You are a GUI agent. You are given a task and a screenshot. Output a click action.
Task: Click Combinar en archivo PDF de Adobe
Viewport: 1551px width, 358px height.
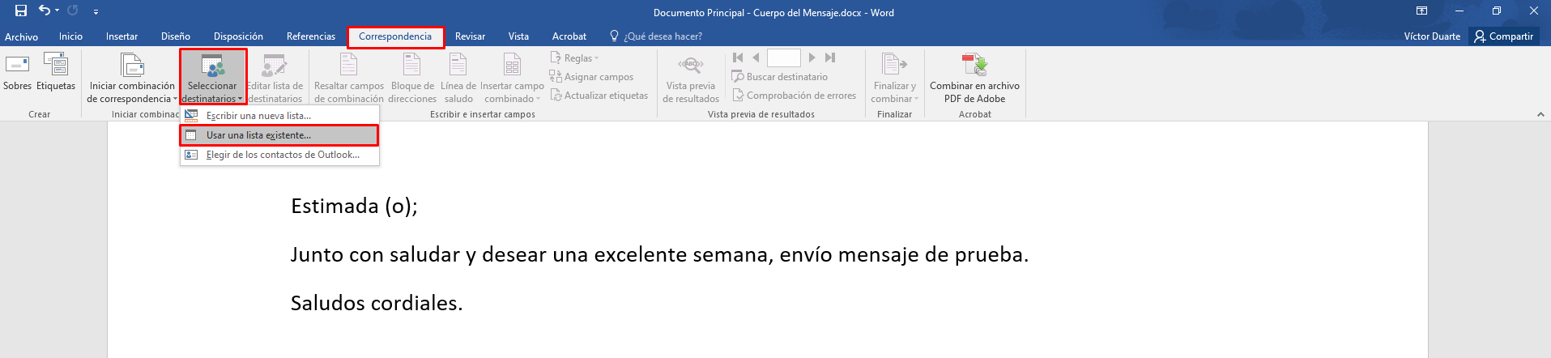[974, 78]
